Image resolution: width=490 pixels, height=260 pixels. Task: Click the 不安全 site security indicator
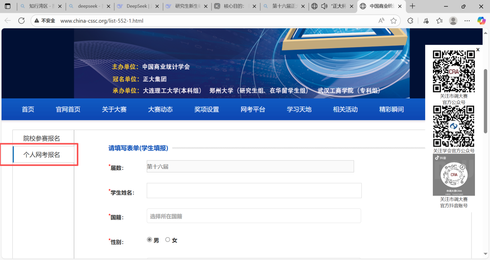(x=44, y=21)
